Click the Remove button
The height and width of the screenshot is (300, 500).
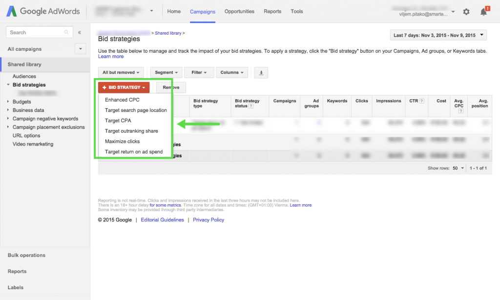click(x=171, y=87)
